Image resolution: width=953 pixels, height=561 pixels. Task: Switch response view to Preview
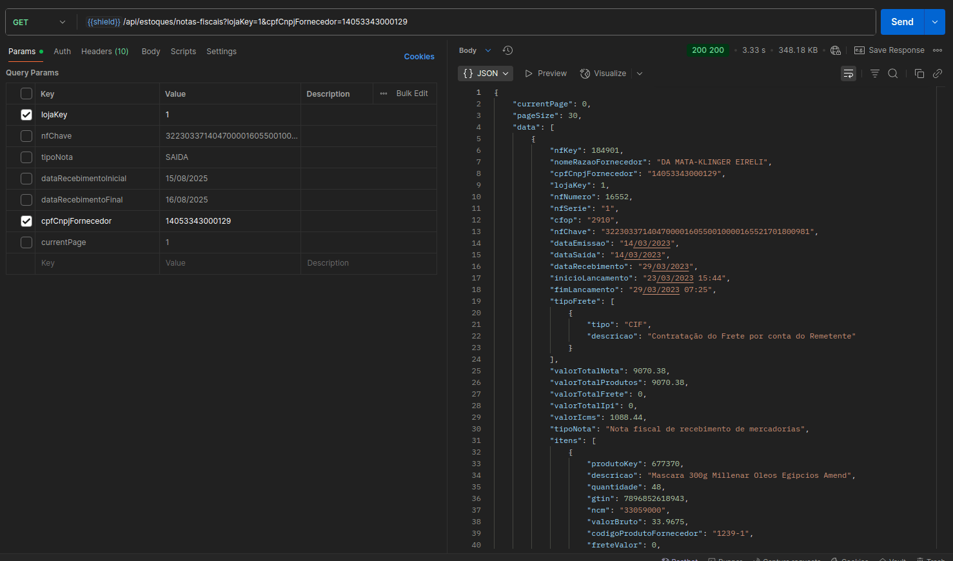(545, 74)
